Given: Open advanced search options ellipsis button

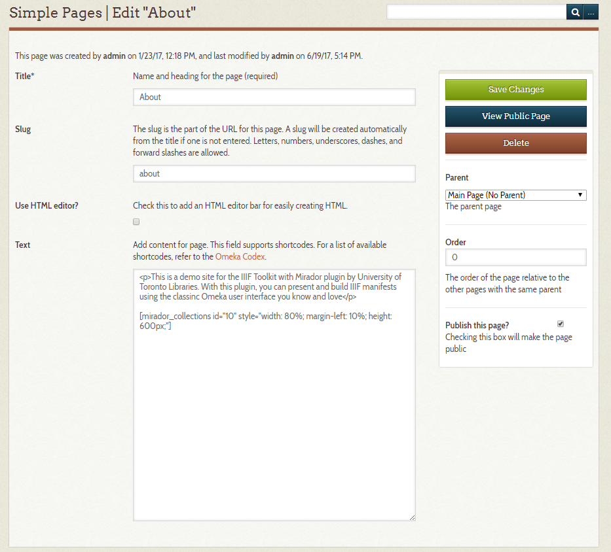Looking at the screenshot, I should click(x=591, y=12).
